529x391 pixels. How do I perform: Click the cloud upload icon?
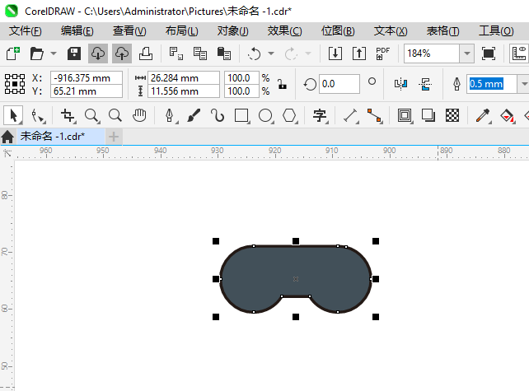pos(122,54)
